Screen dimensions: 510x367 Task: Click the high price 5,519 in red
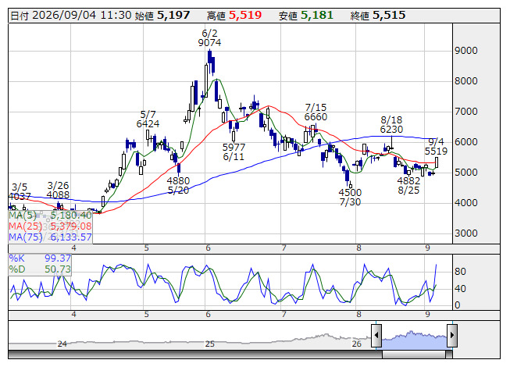point(245,16)
